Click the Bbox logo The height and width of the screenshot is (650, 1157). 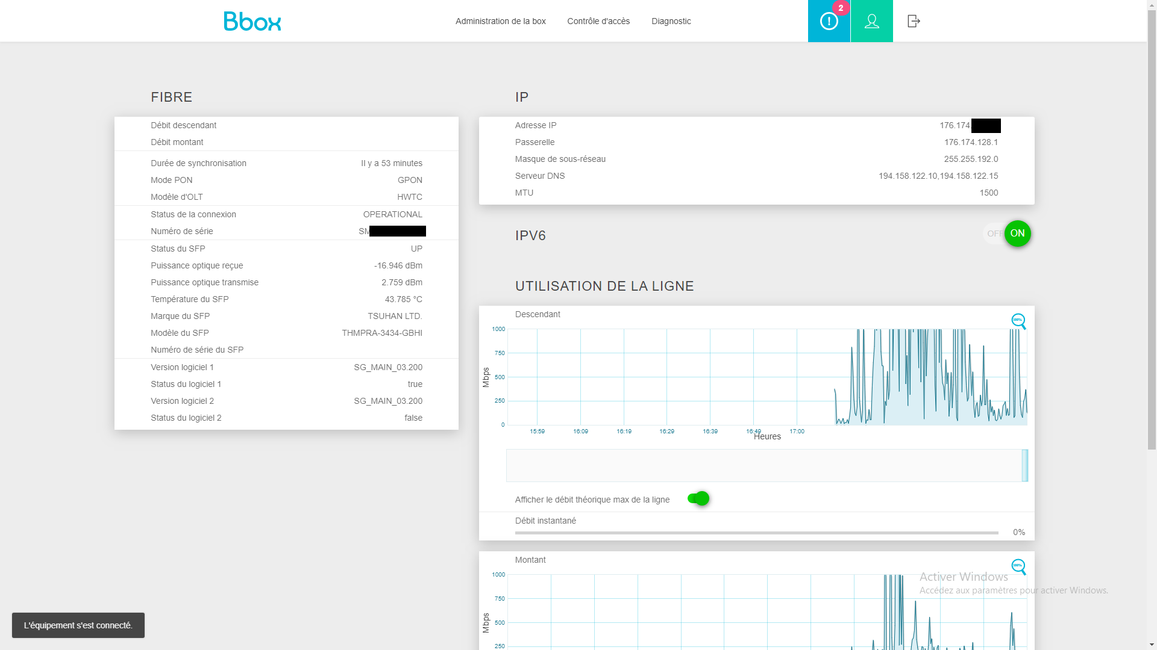pos(252,21)
